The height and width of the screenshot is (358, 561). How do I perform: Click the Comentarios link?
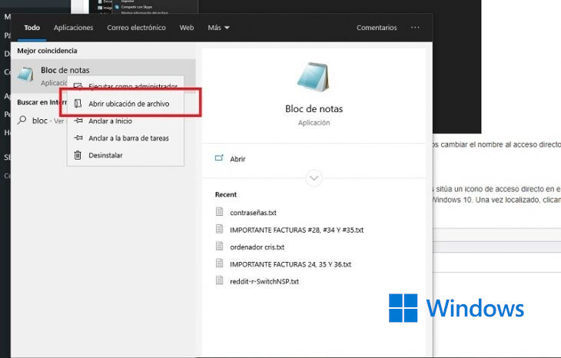[x=377, y=28]
